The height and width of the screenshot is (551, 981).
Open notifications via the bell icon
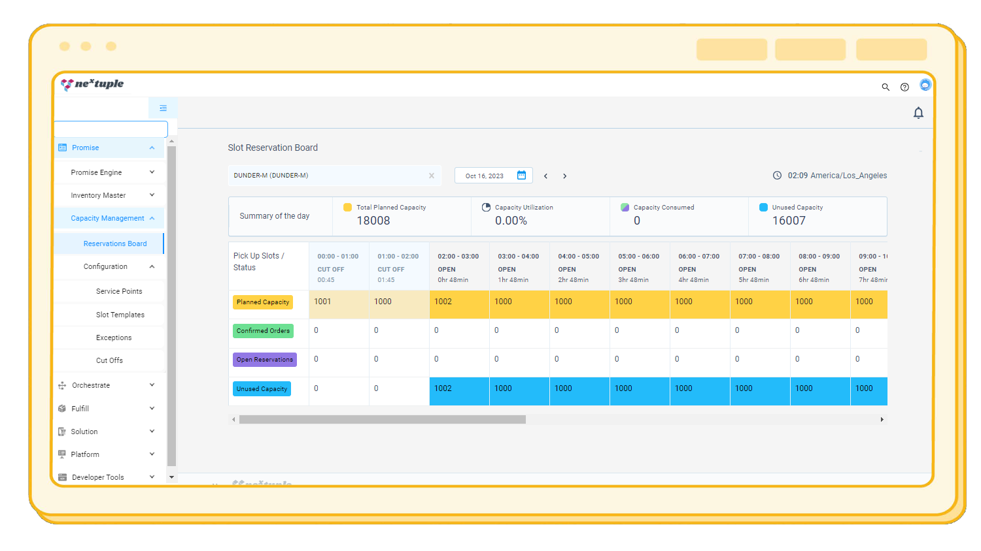(x=919, y=112)
